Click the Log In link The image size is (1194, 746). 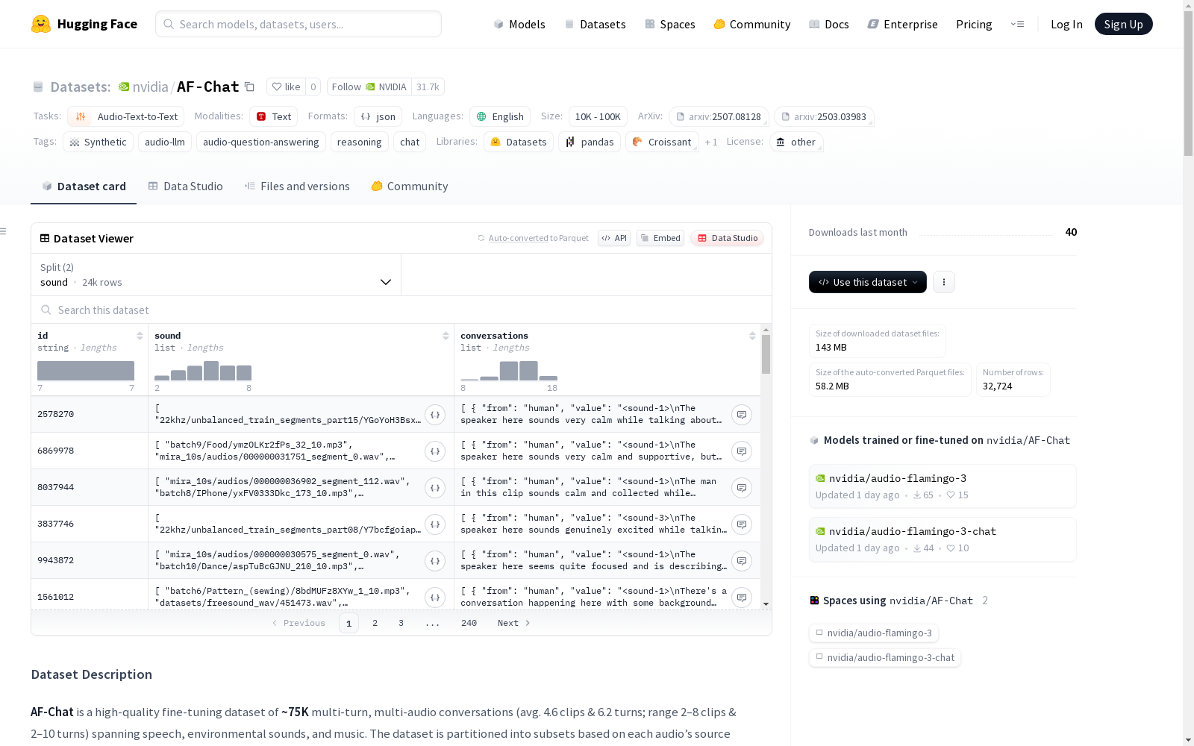(x=1066, y=24)
